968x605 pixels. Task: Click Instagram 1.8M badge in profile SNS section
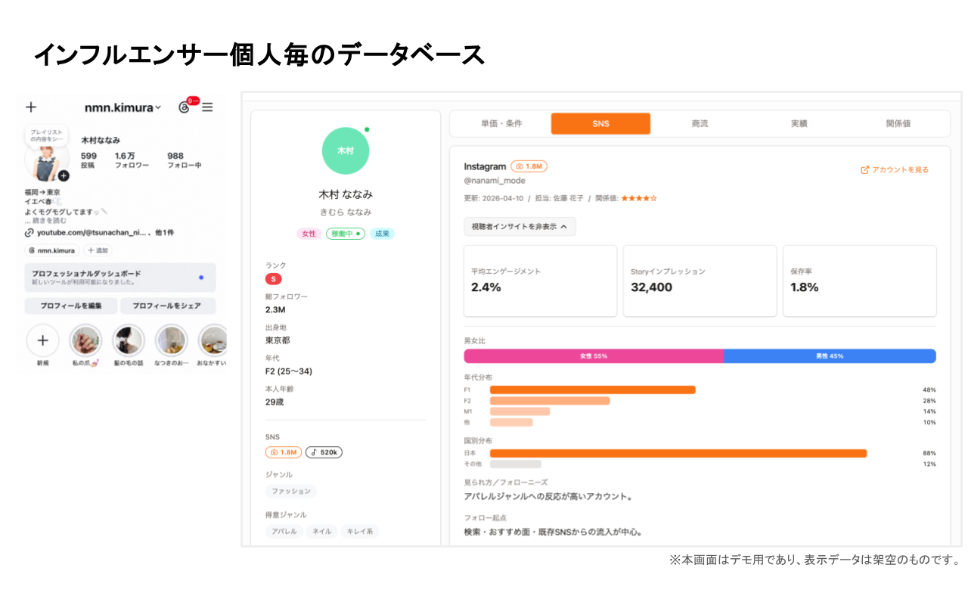coord(284,452)
